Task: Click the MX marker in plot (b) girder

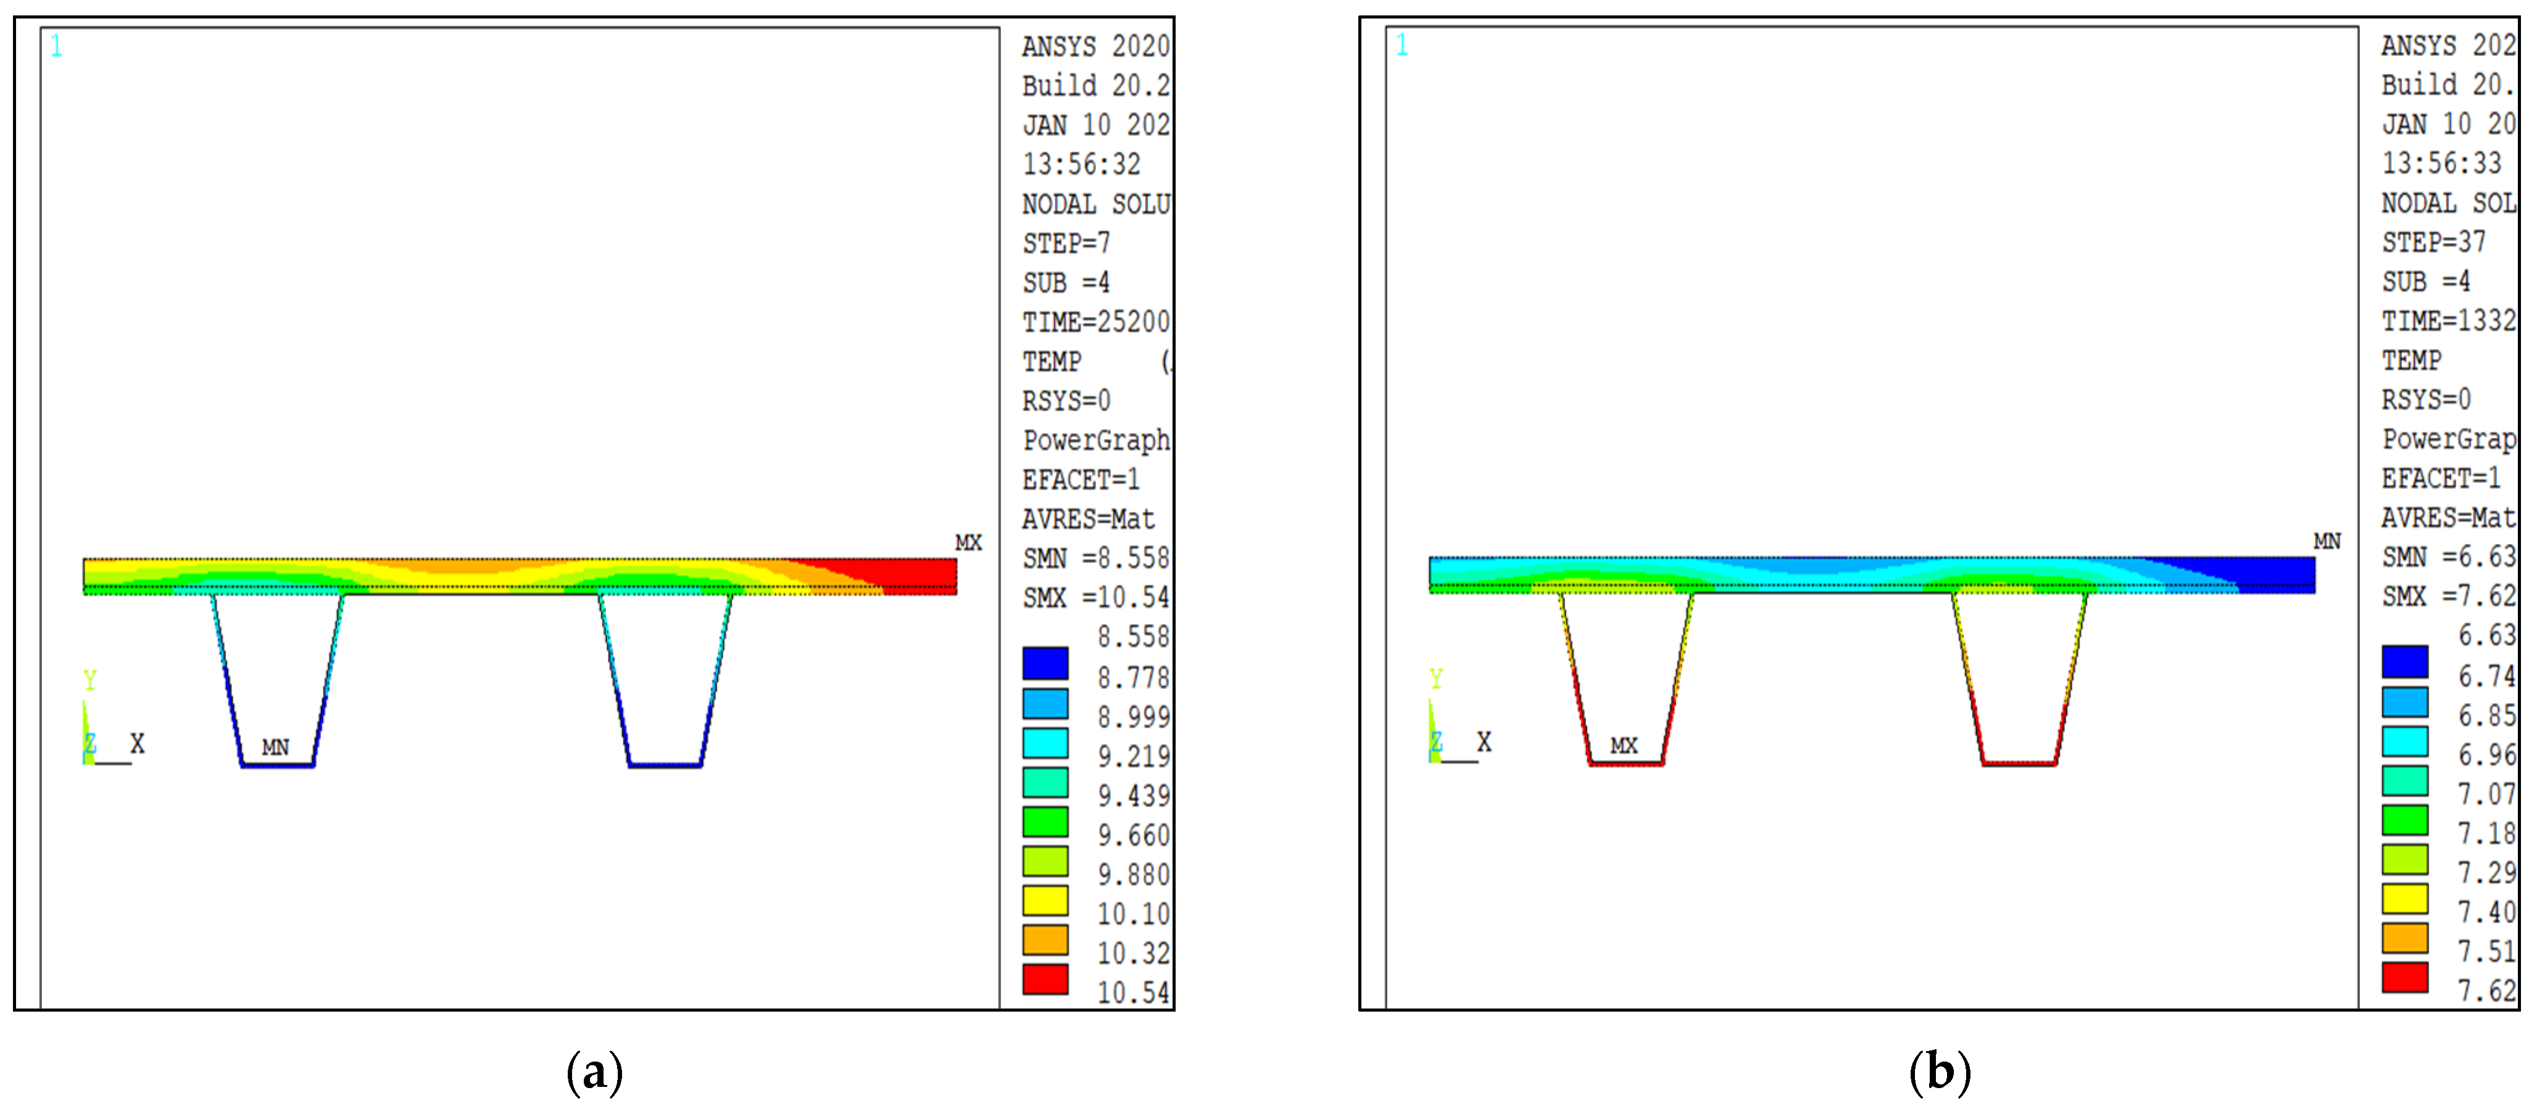Action: pos(1624,746)
